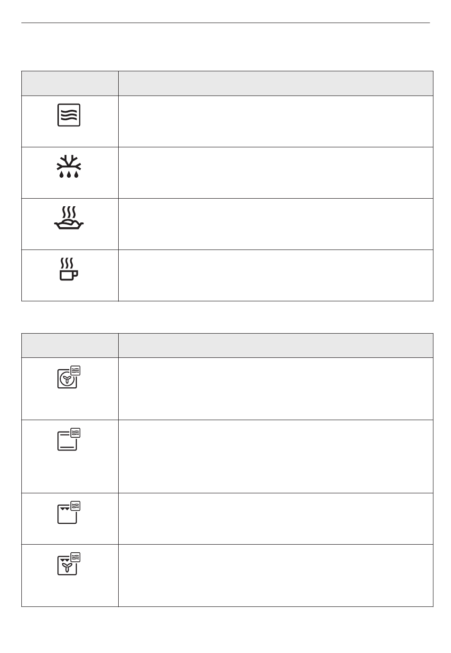Image resolution: width=451 pixels, height=653 pixels.
Task: Select the grill with microwave combo icon
Action: [69, 512]
